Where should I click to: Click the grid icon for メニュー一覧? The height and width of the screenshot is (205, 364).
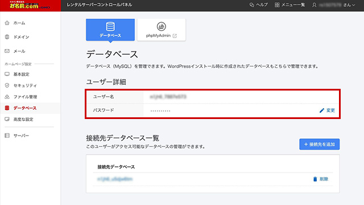point(277,5)
